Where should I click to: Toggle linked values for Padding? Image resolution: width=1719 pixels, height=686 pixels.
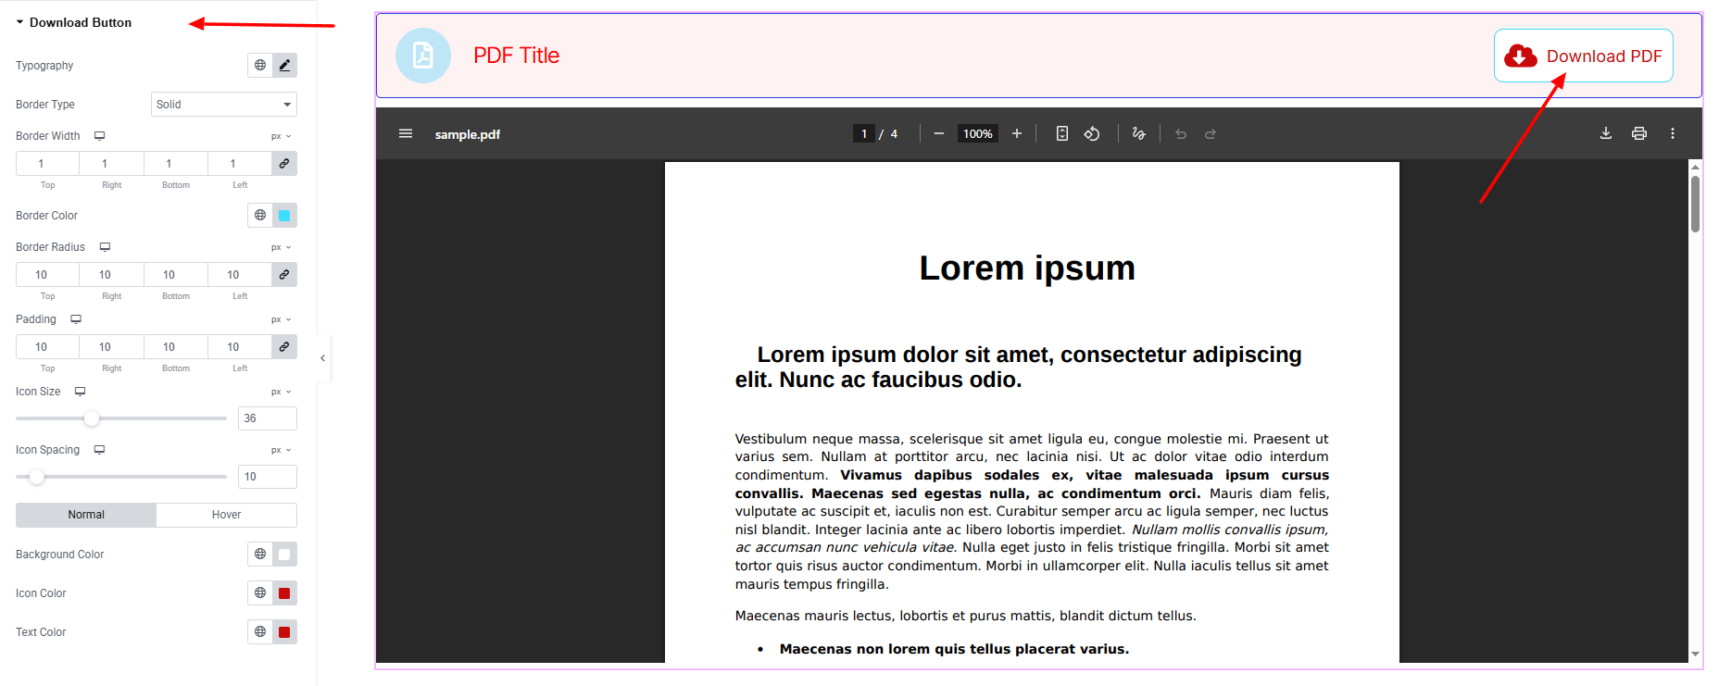pos(284,347)
